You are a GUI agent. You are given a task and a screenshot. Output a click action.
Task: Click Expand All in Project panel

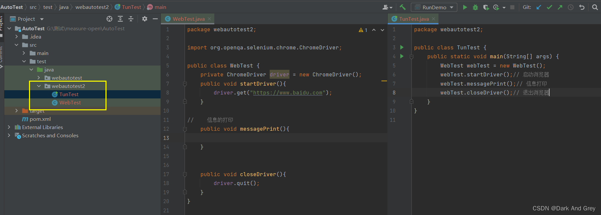120,19
